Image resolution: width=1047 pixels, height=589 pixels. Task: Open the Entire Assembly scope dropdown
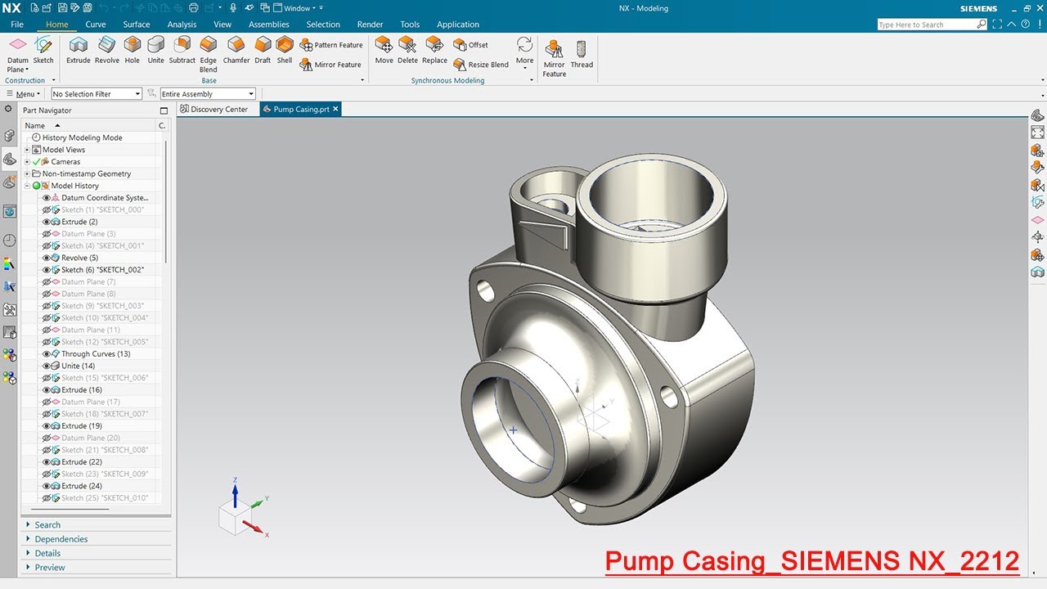[x=208, y=94]
